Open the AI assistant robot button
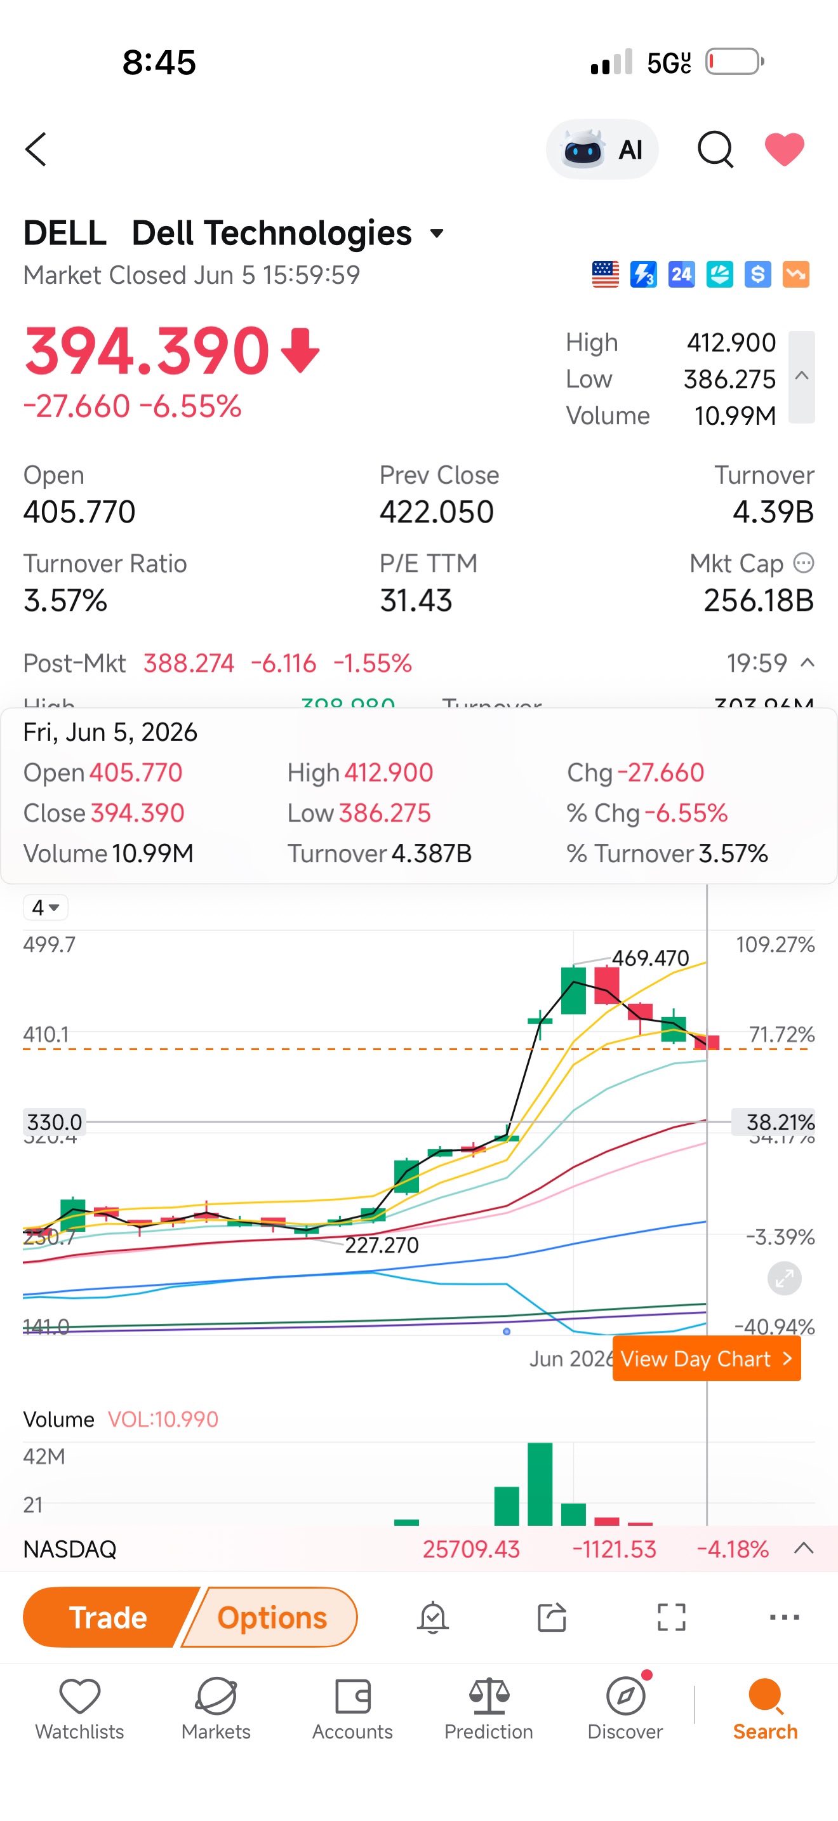Image resolution: width=838 pixels, height=1821 pixels. (x=602, y=149)
